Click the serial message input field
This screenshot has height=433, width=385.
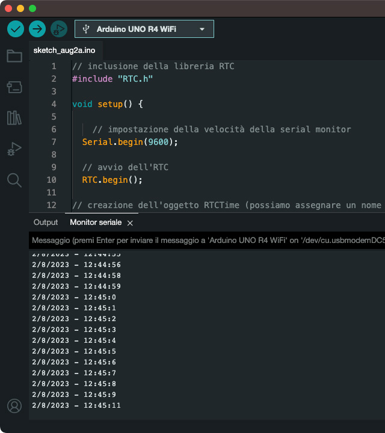point(205,241)
